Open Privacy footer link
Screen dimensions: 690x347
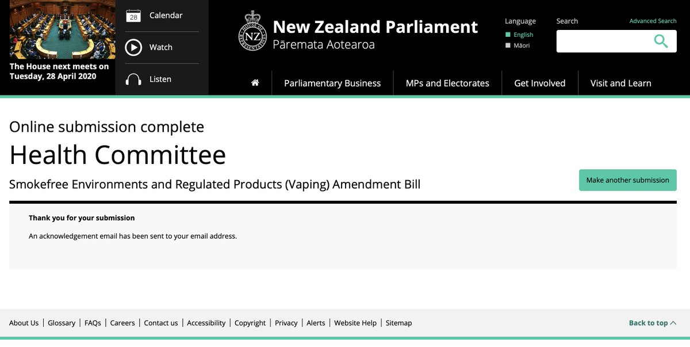(286, 323)
